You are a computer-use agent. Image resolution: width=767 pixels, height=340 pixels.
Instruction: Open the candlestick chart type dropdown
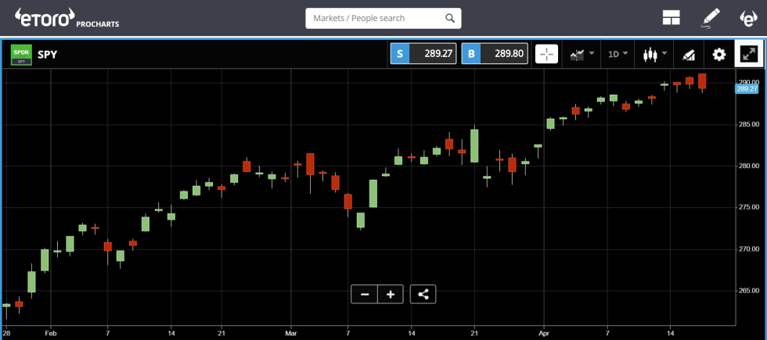[654, 54]
